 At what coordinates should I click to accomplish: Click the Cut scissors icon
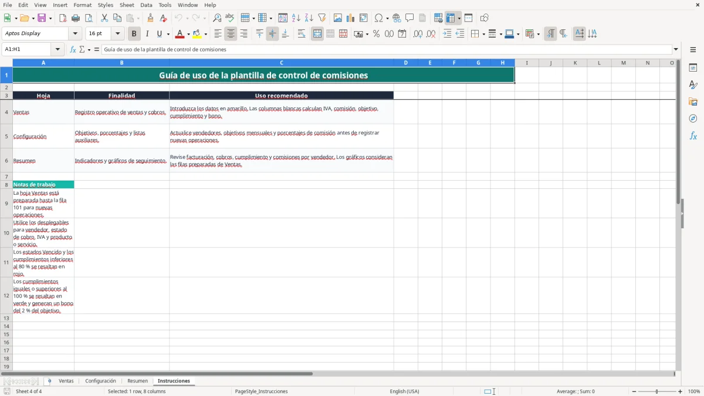click(104, 18)
